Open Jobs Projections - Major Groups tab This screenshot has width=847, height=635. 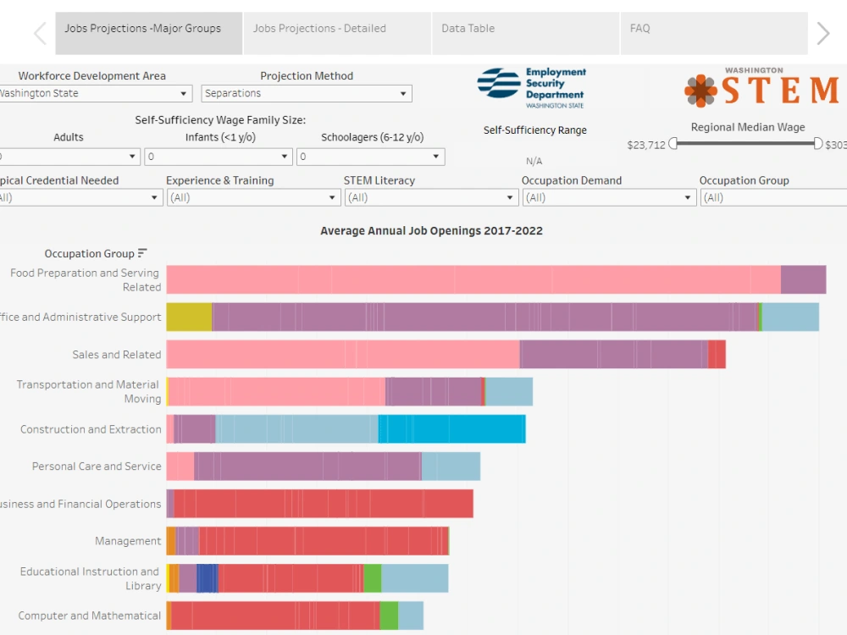[x=148, y=34]
